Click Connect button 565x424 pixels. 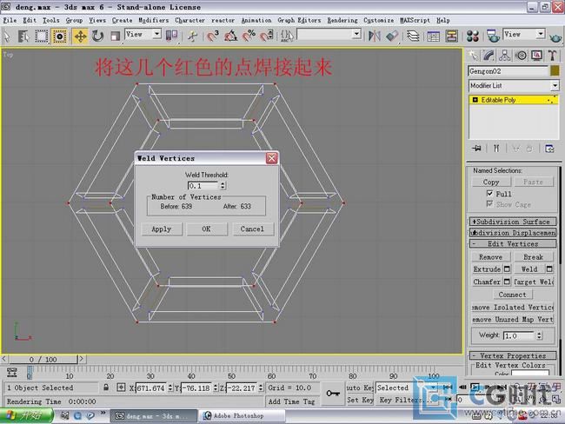tap(512, 295)
